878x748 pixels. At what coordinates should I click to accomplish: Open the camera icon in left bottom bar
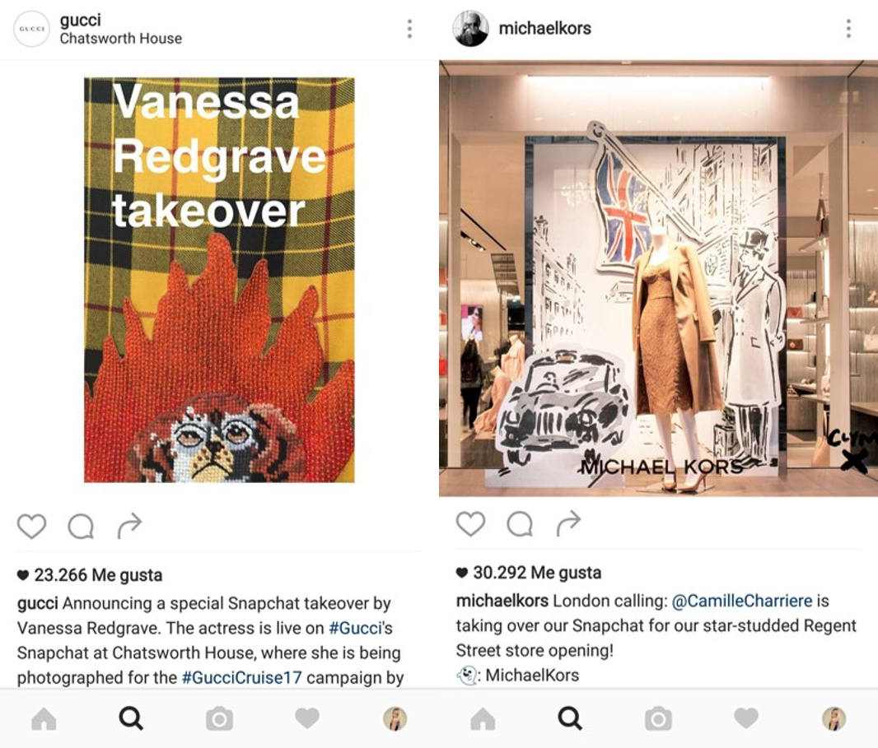219,719
